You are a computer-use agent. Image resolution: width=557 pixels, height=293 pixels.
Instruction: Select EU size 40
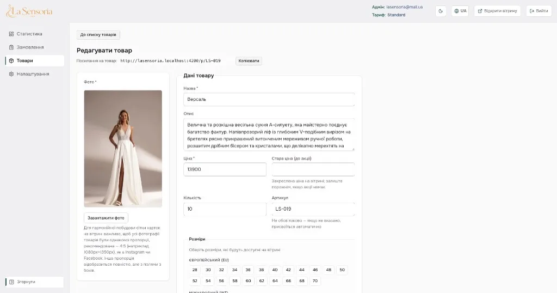pyautogui.click(x=275, y=270)
